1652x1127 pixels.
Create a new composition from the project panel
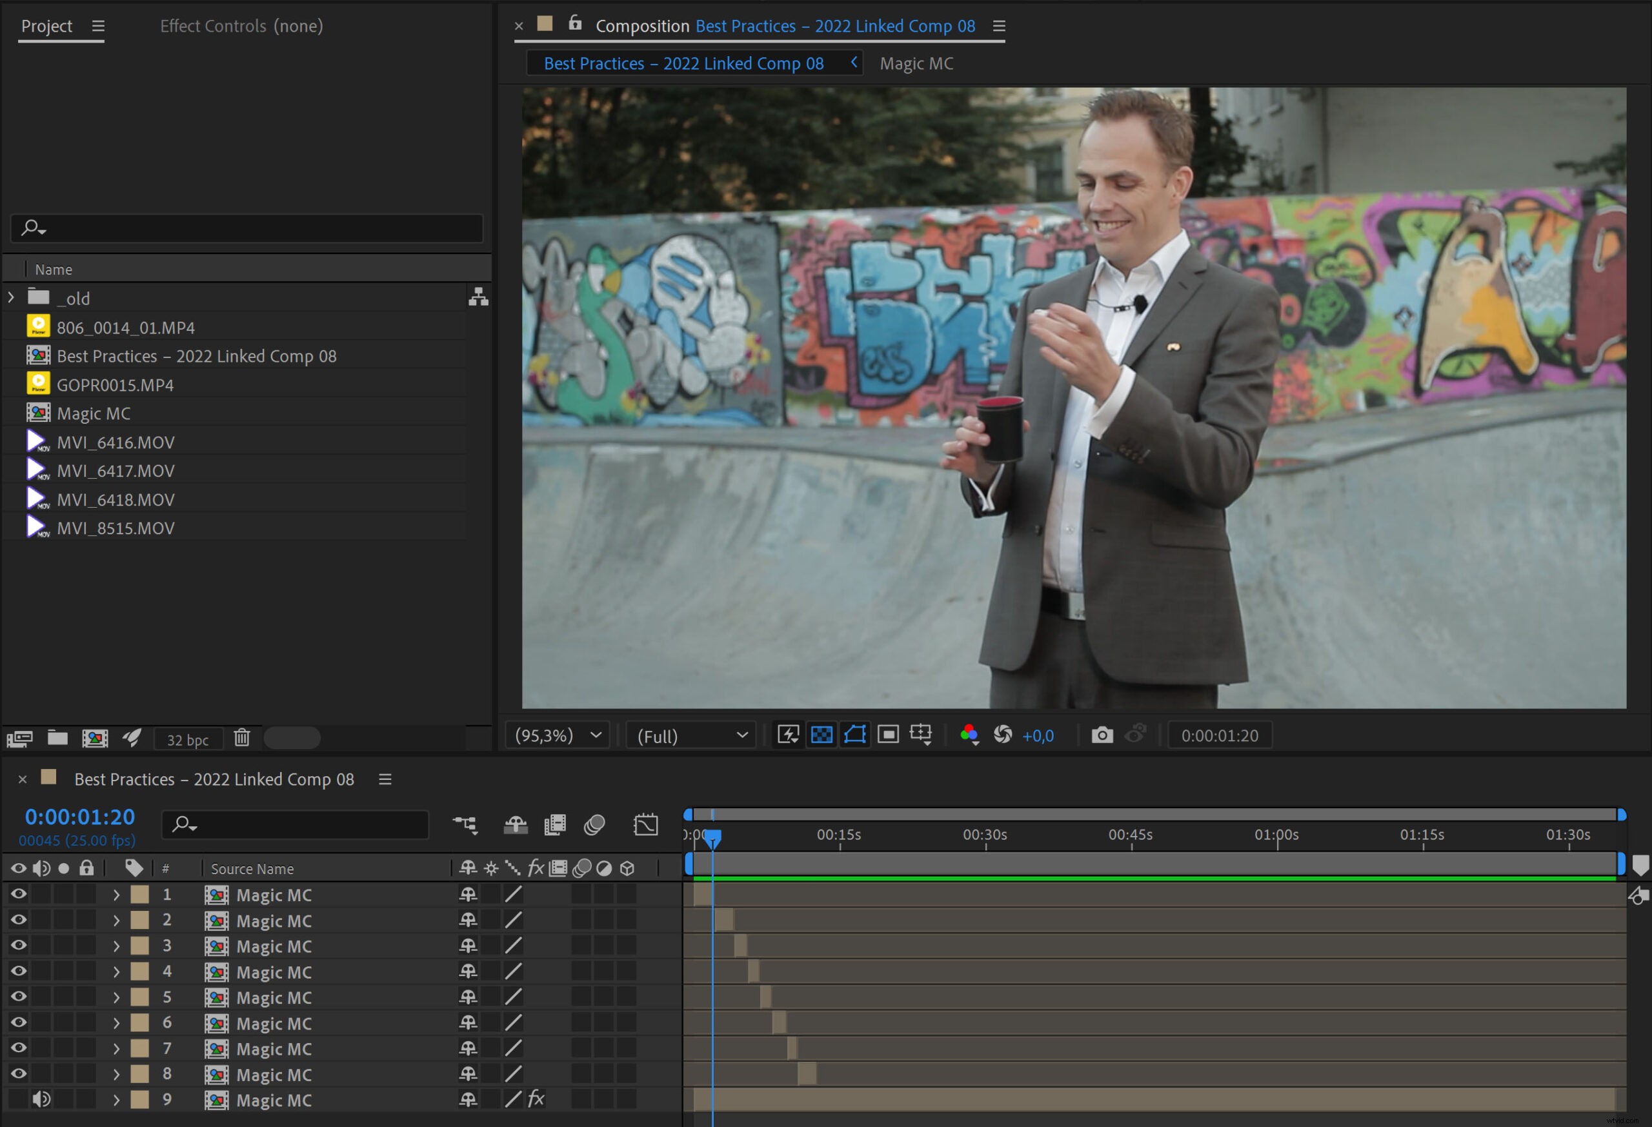point(96,737)
